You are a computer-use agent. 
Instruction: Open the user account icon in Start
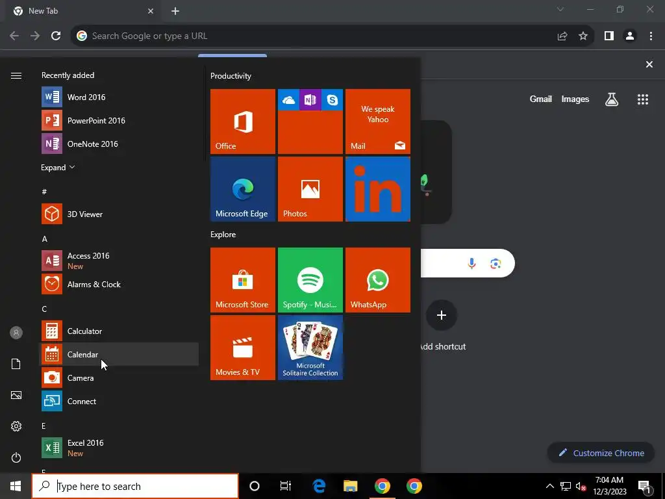pyautogui.click(x=16, y=333)
